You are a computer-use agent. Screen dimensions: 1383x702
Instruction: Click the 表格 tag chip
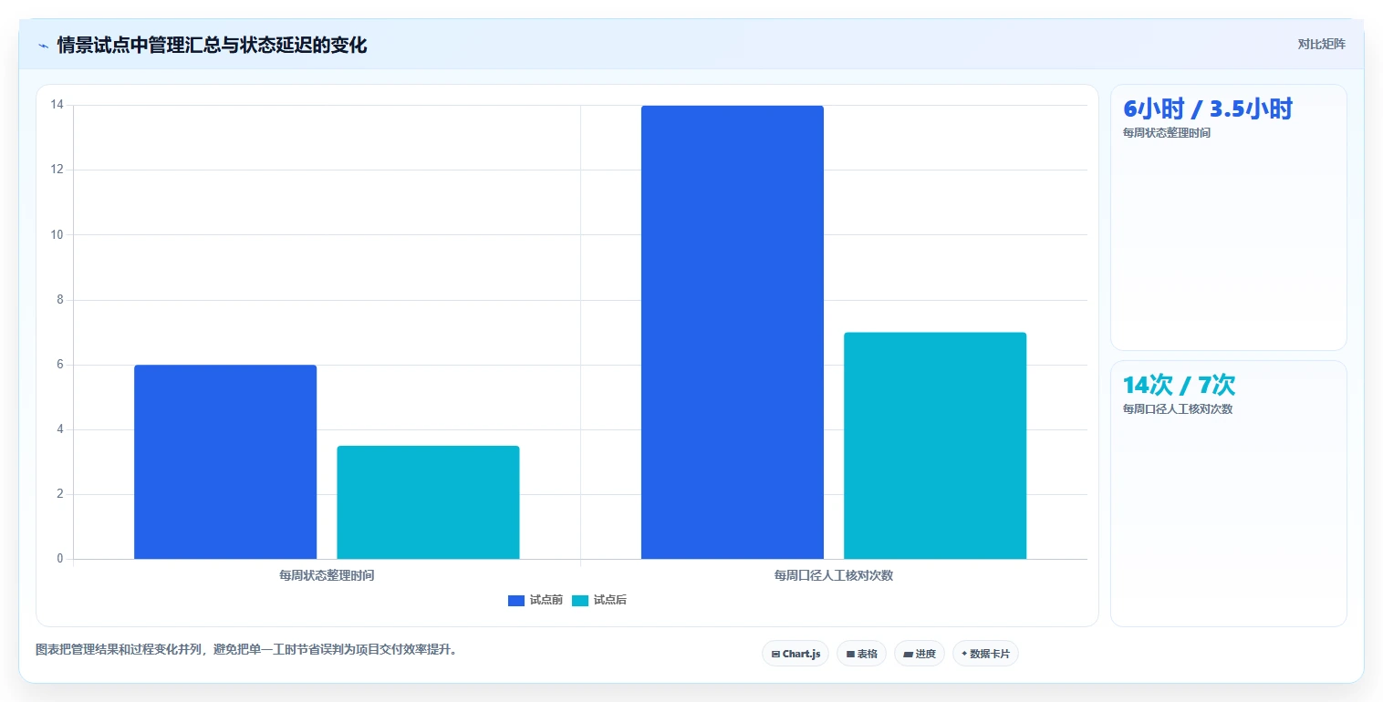tap(861, 654)
